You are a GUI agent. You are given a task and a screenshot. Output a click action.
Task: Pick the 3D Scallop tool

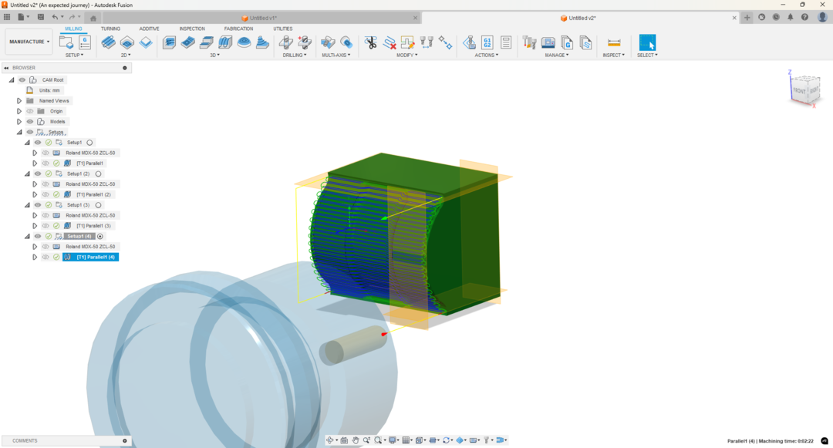coord(244,42)
